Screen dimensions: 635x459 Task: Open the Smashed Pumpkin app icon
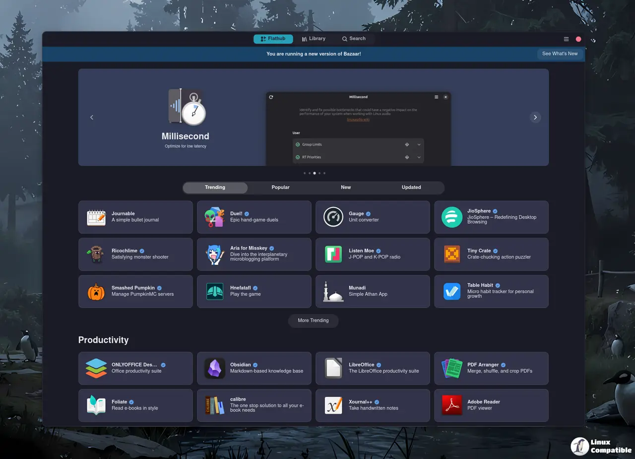pyautogui.click(x=96, y=292)
